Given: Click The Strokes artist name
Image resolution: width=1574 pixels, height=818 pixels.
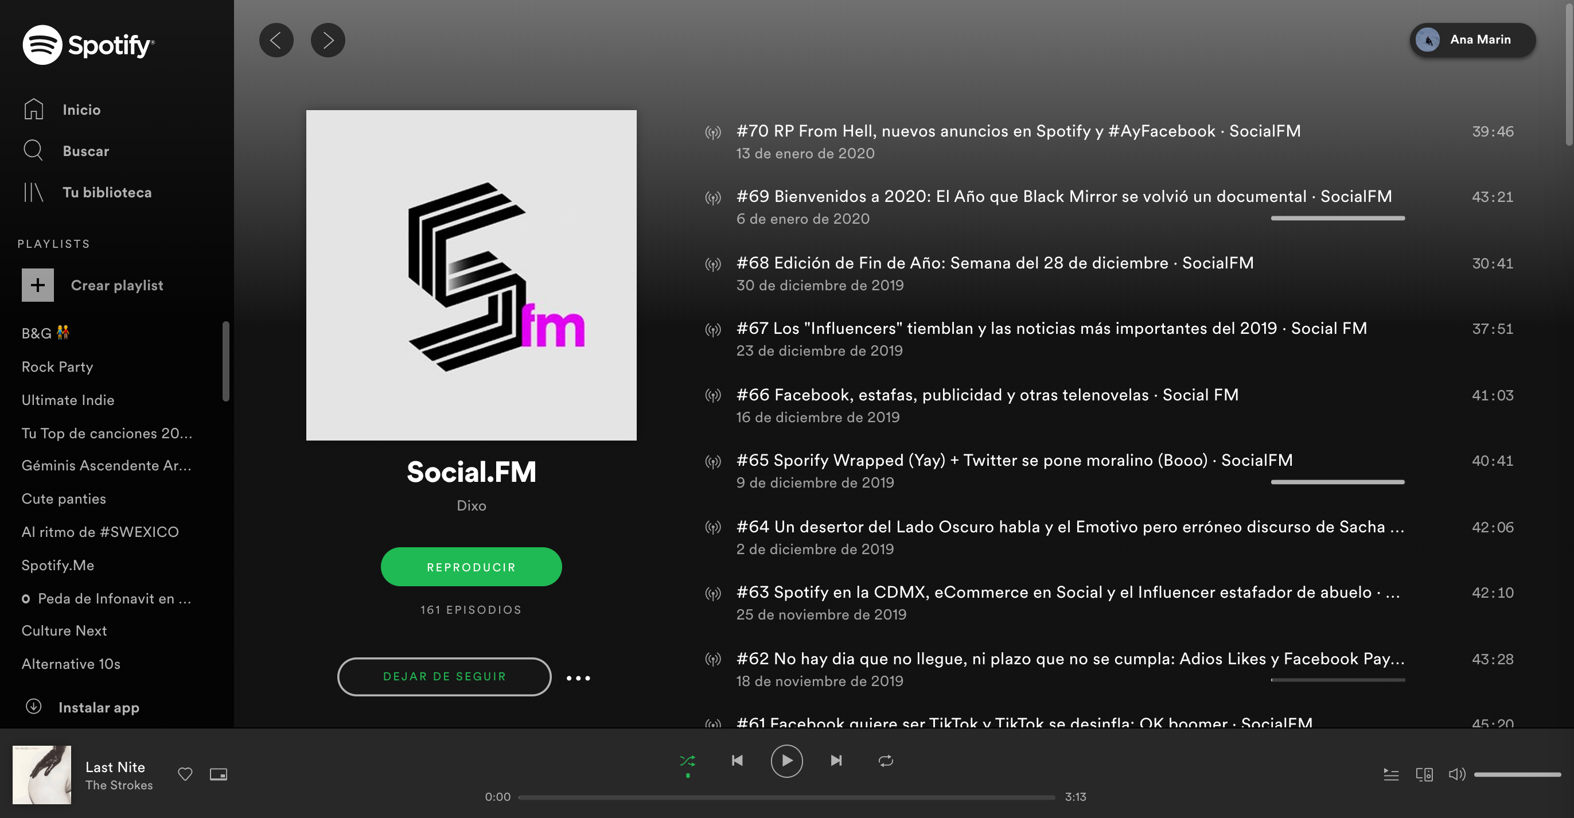Looking at the screenshot, I should (x=119, y=785).
